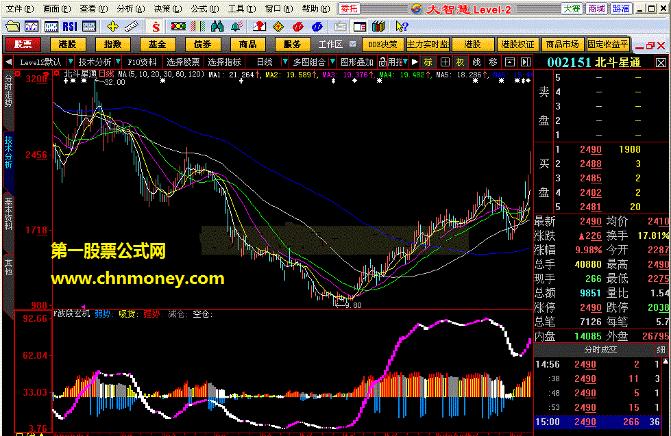Click the skip-to-end bar icon
Viewport: 671px width, 436px height.
click(x=526, y=62)
